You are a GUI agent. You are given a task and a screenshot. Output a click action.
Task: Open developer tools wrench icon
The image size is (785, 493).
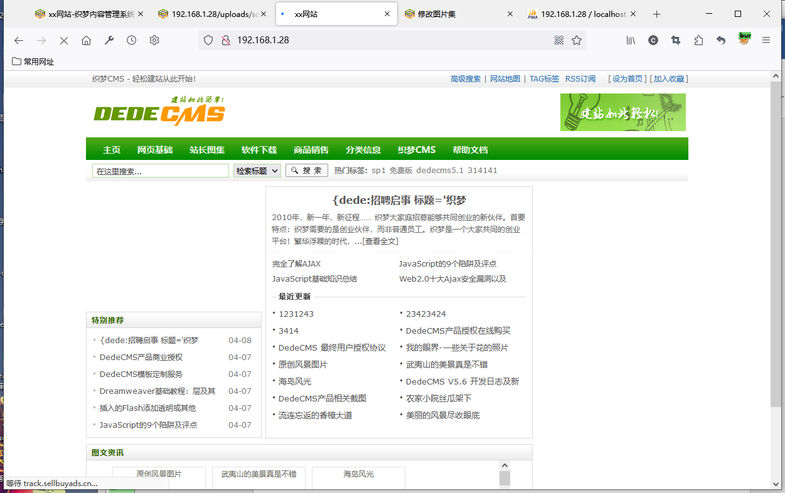point(109,40)
